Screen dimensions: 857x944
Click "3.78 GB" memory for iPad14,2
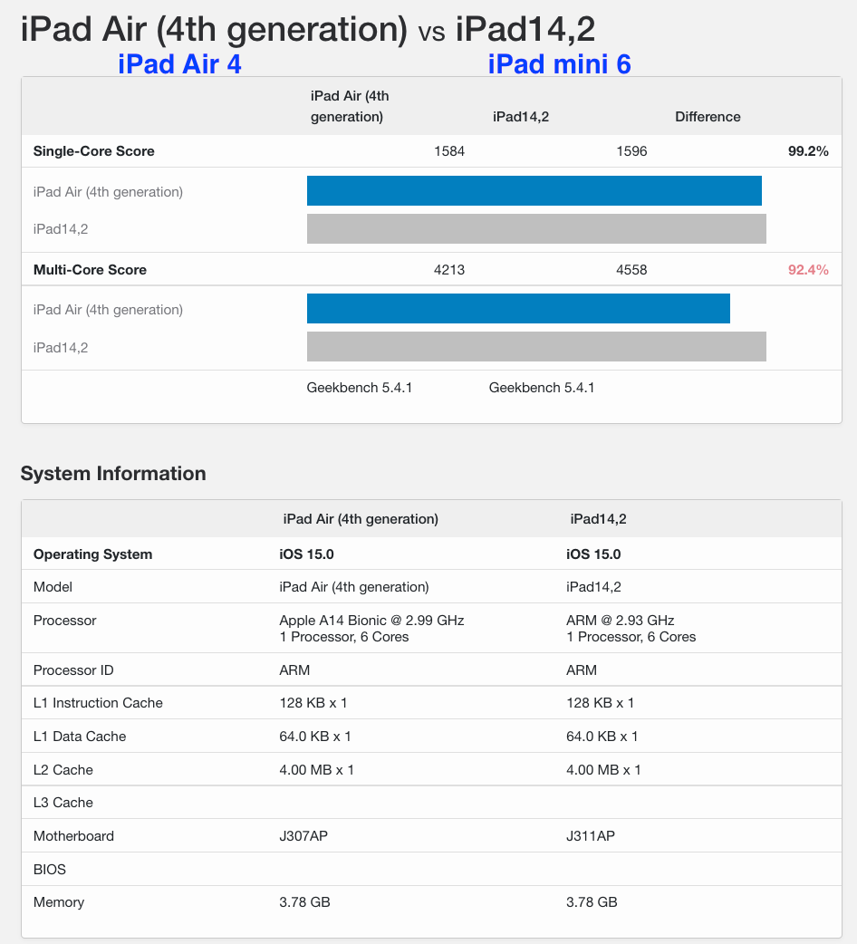(592, 902)
